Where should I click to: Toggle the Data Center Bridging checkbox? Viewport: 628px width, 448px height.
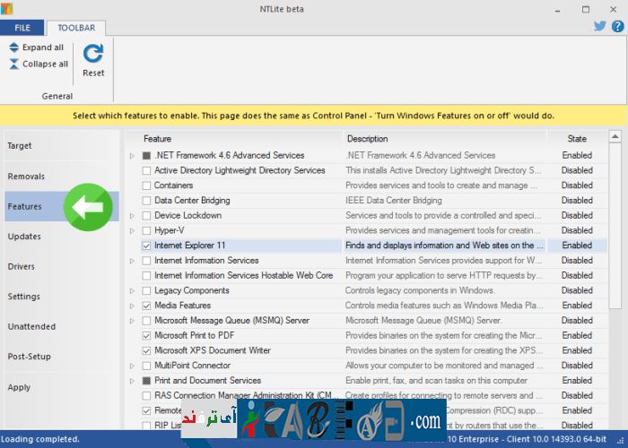click(x=146, y=201)
